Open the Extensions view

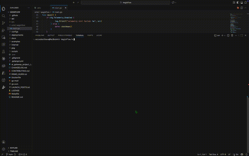click(3, 44)
